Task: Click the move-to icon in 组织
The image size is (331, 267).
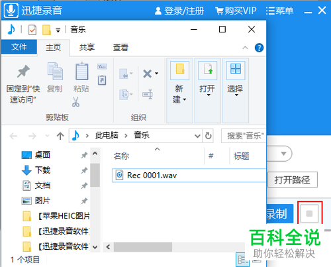Action: tap(126, 74)
